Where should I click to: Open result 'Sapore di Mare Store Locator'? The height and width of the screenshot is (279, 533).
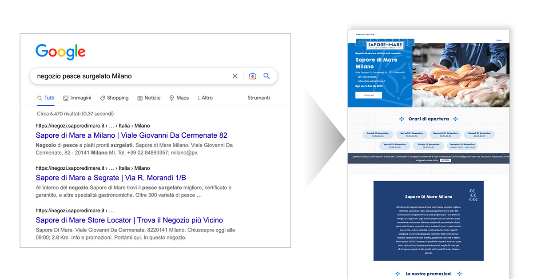129,220
